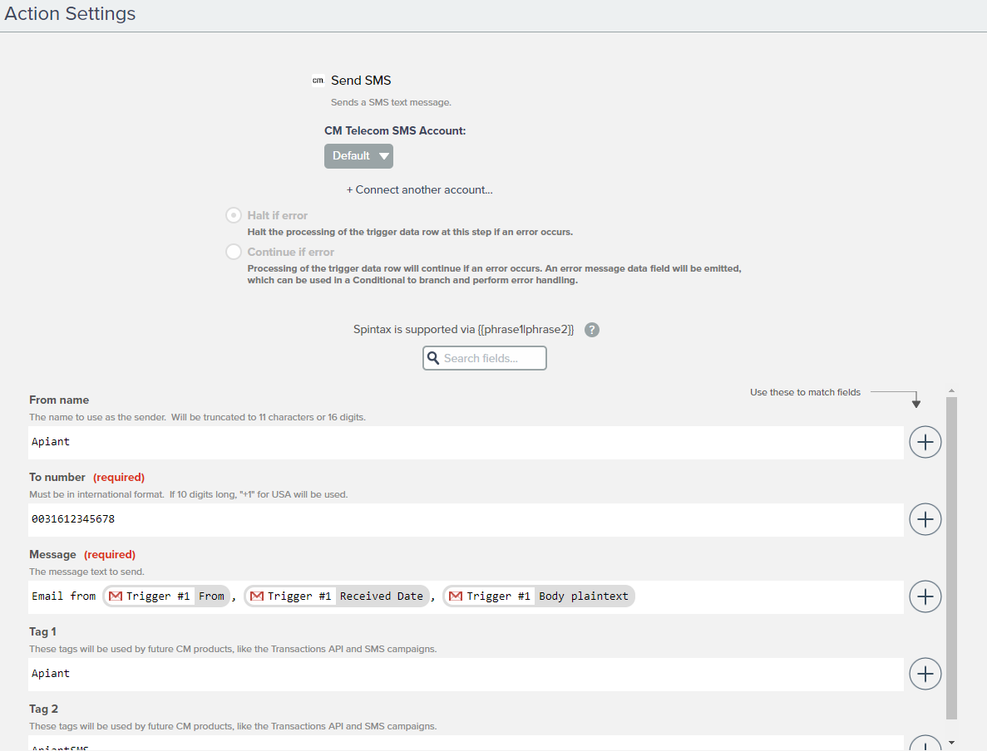
Task: Click the plus icon beside Tag 1 field
Action: [x=925, y=674]
